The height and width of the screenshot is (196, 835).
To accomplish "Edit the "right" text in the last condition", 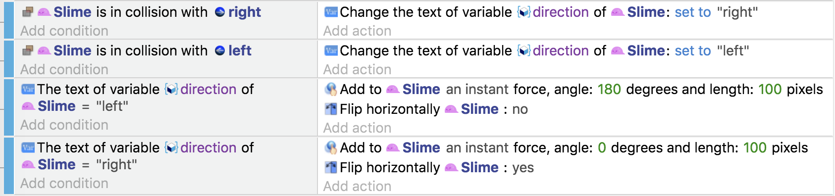I will [116, 164].
